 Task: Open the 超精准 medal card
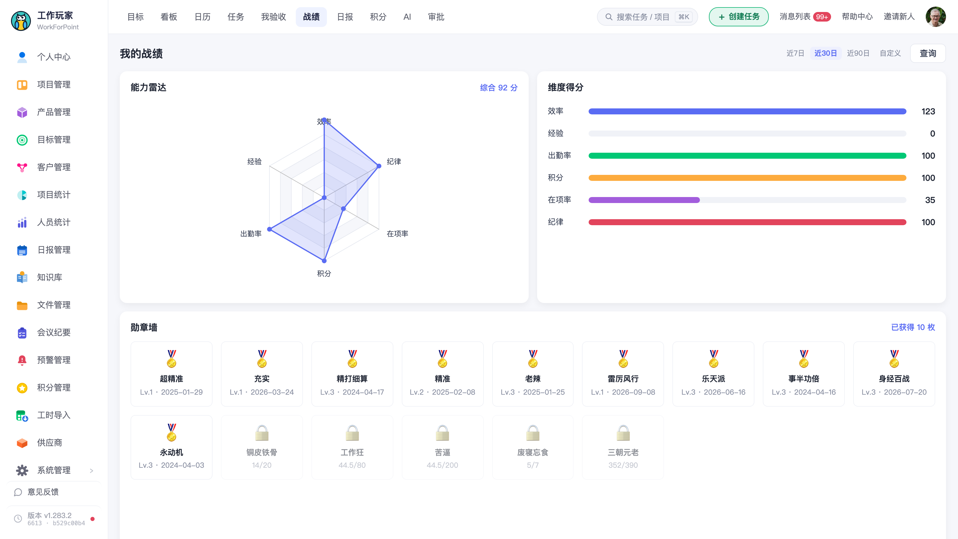click(x=172, y=374)
